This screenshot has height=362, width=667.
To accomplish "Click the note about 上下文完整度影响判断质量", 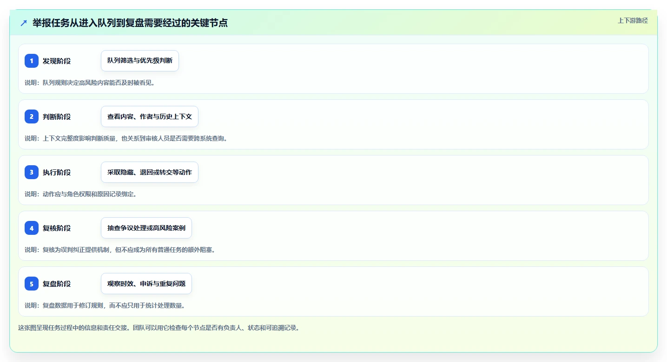I will tap(126, 138).
